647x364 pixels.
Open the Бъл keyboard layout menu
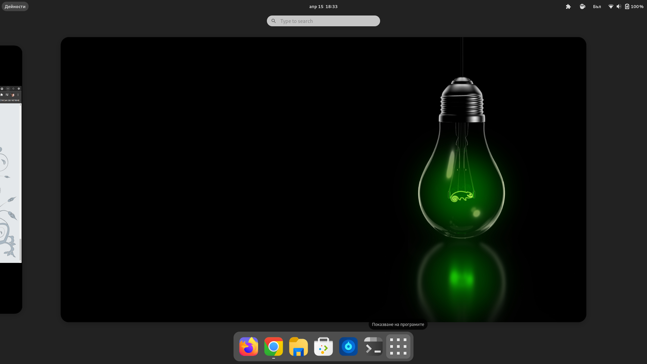click(x=597, y=7)
